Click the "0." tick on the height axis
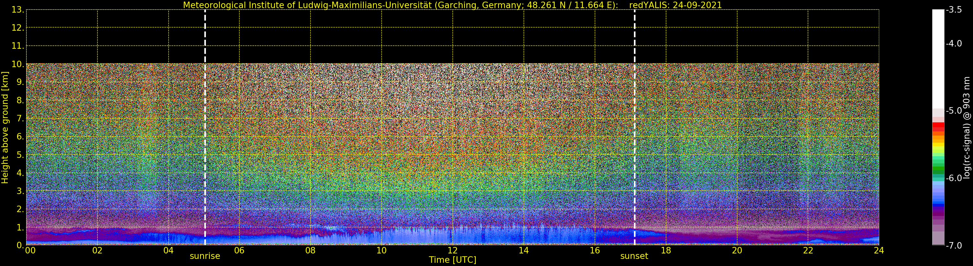 (x=20, y=246)
